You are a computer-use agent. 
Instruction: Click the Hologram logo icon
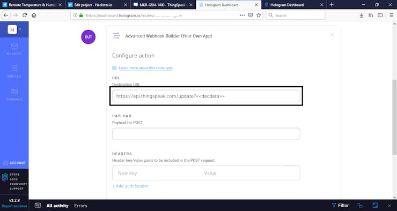tap(5, 177)
